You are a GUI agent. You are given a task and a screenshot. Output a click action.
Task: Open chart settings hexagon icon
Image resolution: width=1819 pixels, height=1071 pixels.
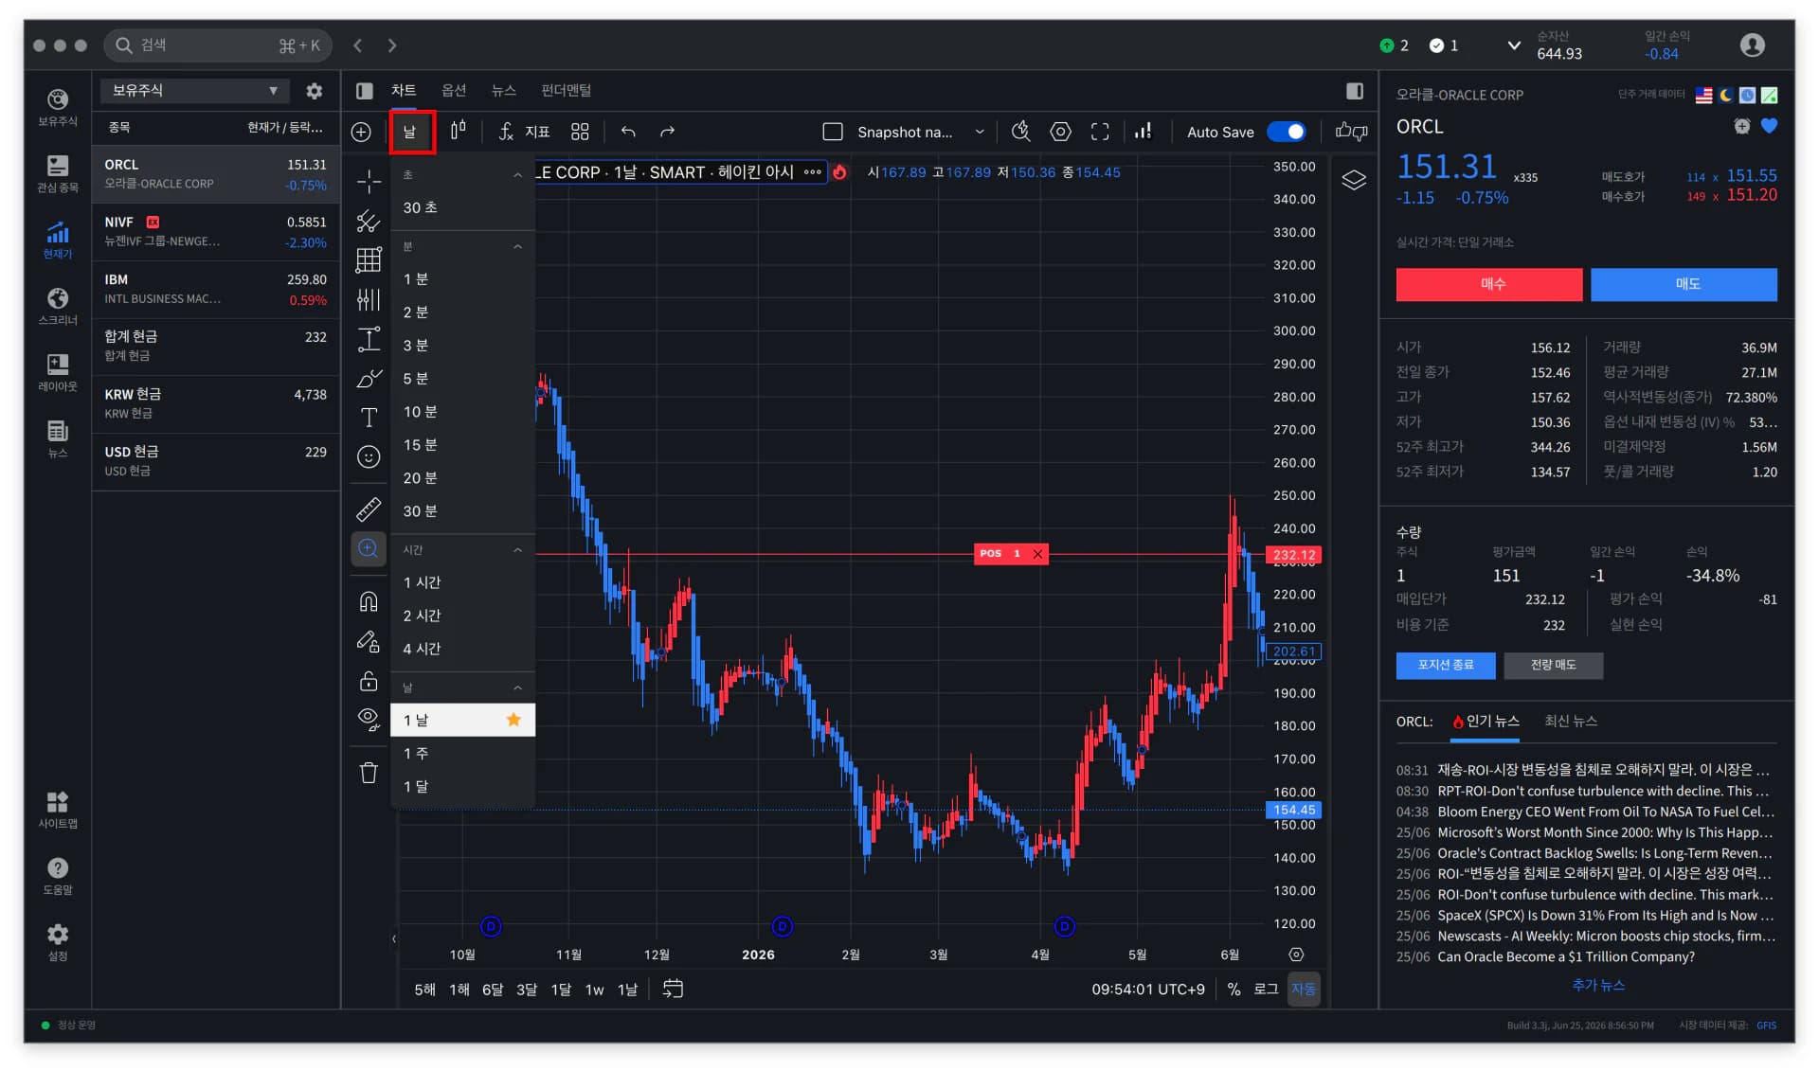coord(1060,132)
